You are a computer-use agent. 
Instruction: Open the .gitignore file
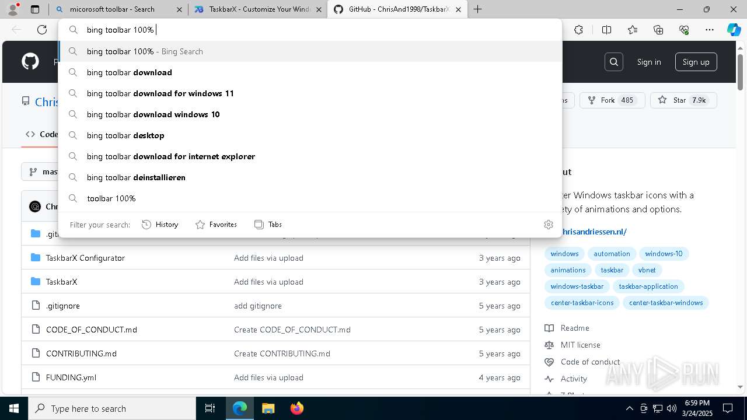[63, 306]
